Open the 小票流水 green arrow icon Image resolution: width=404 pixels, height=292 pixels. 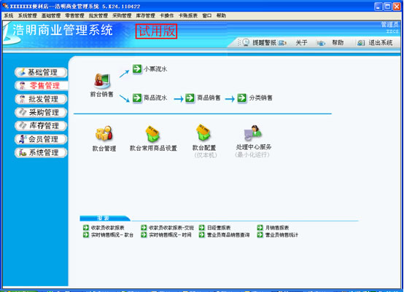(x=137, y=68)
